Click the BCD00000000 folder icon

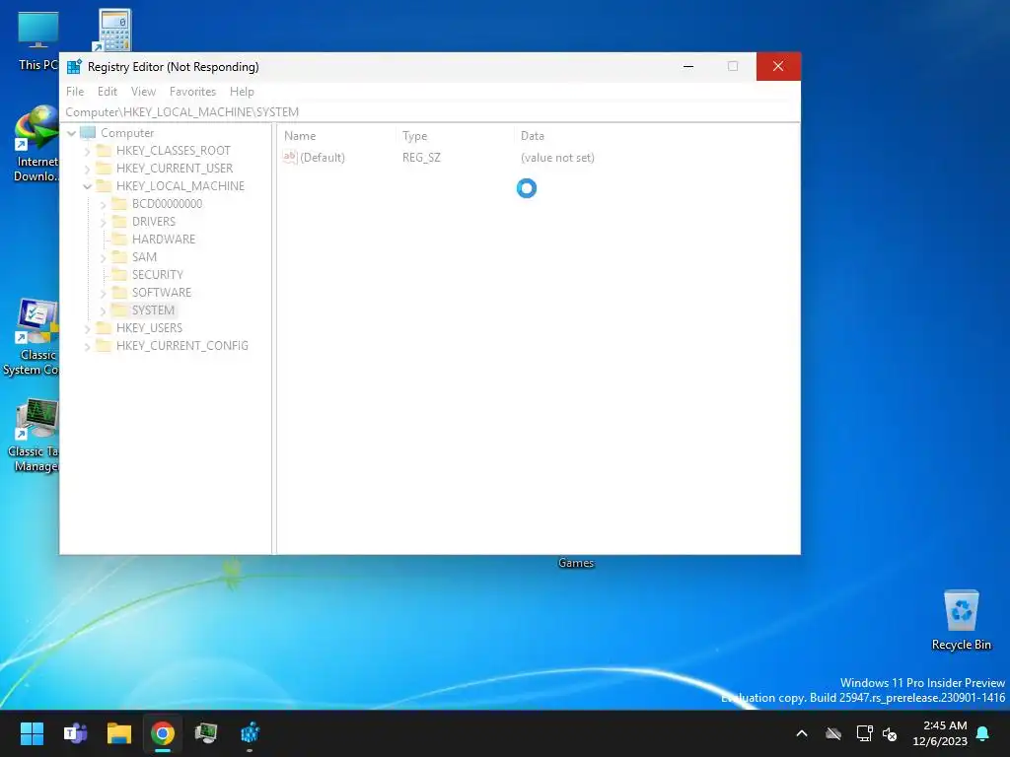pyautogui.click(x=119, y=203)
